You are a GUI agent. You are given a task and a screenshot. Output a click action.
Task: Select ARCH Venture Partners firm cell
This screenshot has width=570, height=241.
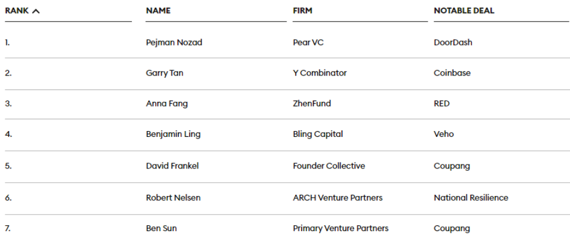tap(337, 198)
